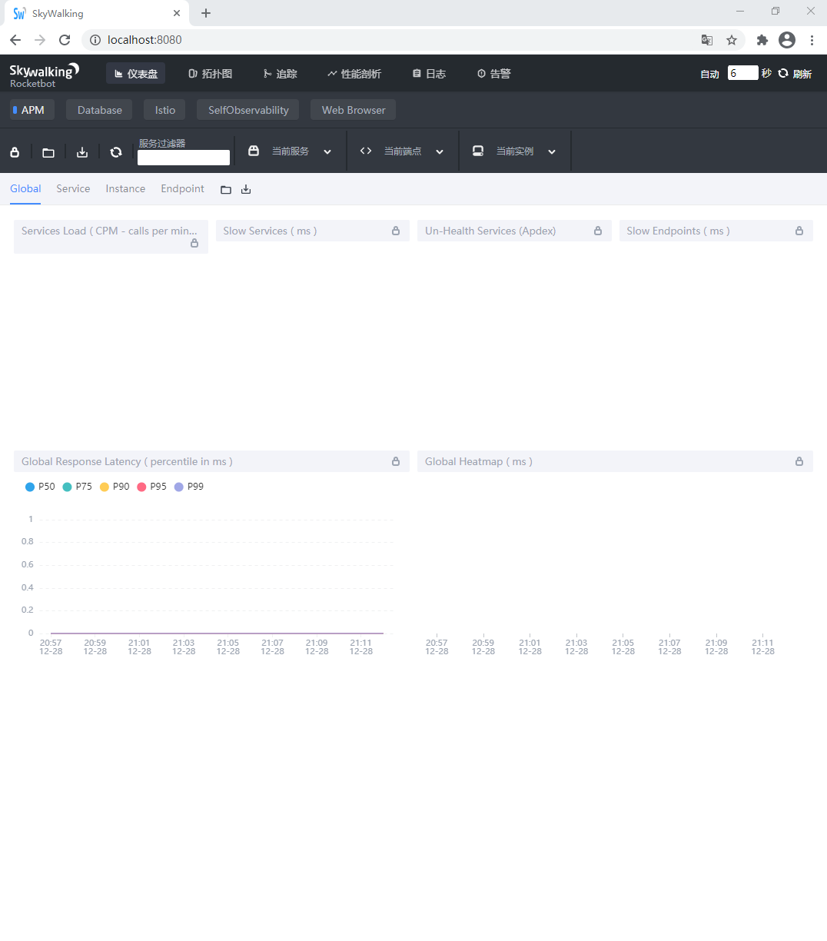Click the browser back arrow
This screenshot has height=941, width=827.
(15, 40)
